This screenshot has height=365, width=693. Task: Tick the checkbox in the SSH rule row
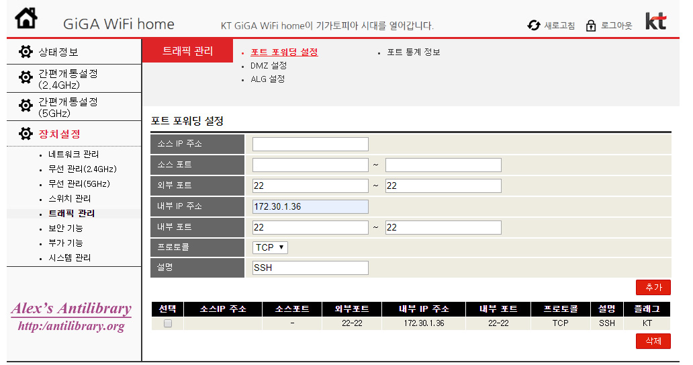tap(167, 323)
